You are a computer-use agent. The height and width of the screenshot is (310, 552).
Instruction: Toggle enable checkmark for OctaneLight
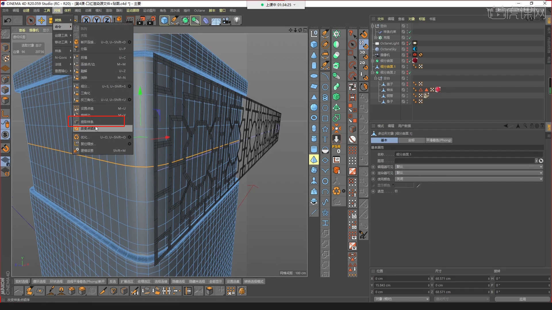coord(410,44)
